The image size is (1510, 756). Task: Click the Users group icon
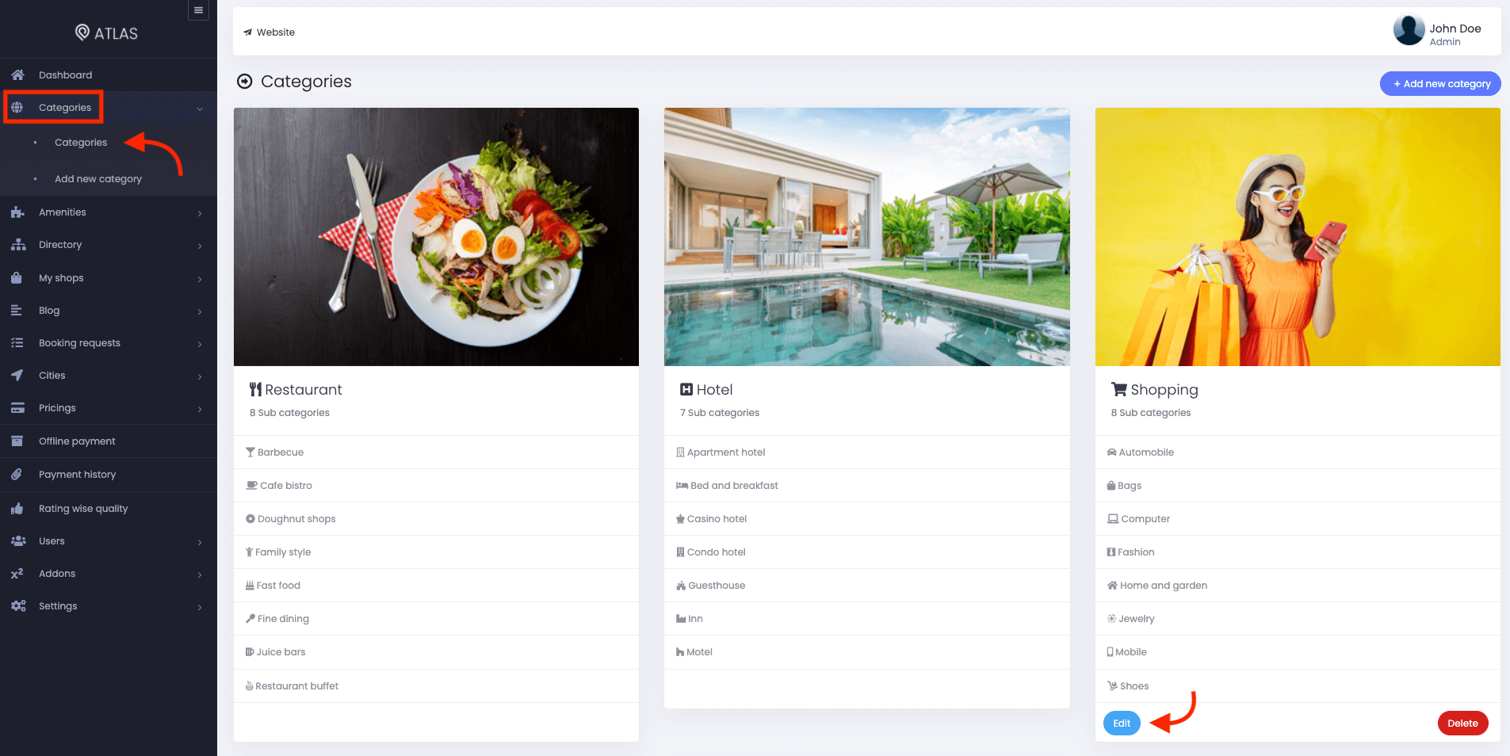(18, 541)
